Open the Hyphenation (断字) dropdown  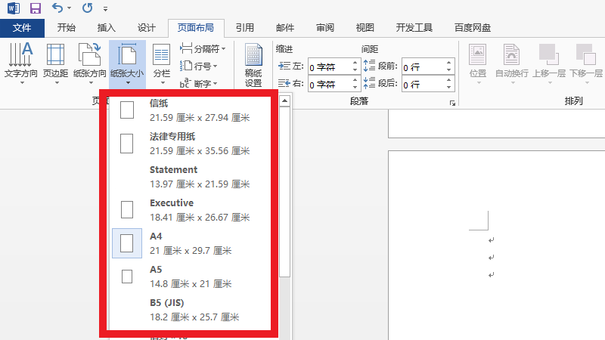tap(198, 84)
